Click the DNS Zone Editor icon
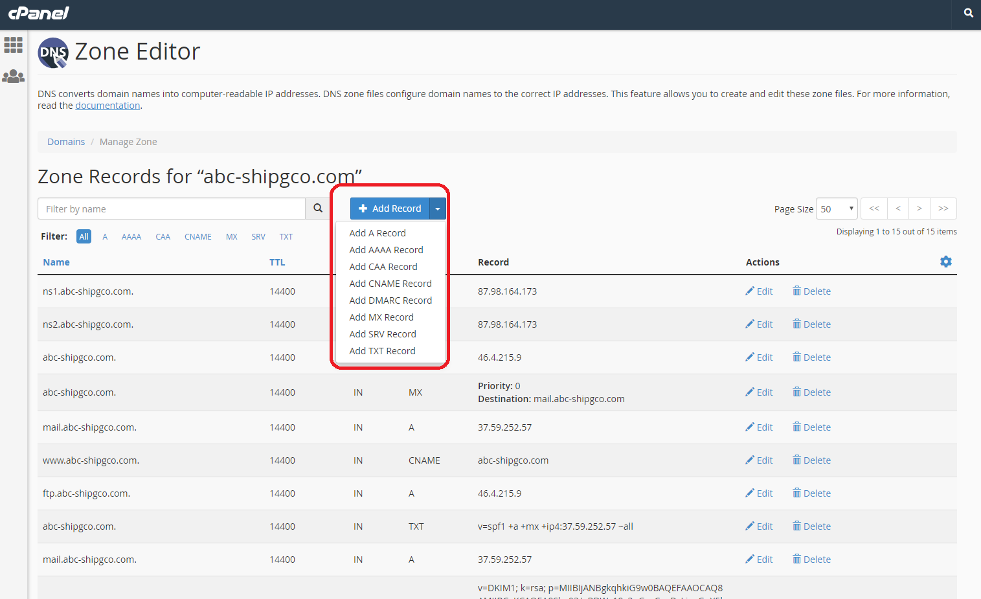This screenshot has height=599, width=981. point(53,53)
